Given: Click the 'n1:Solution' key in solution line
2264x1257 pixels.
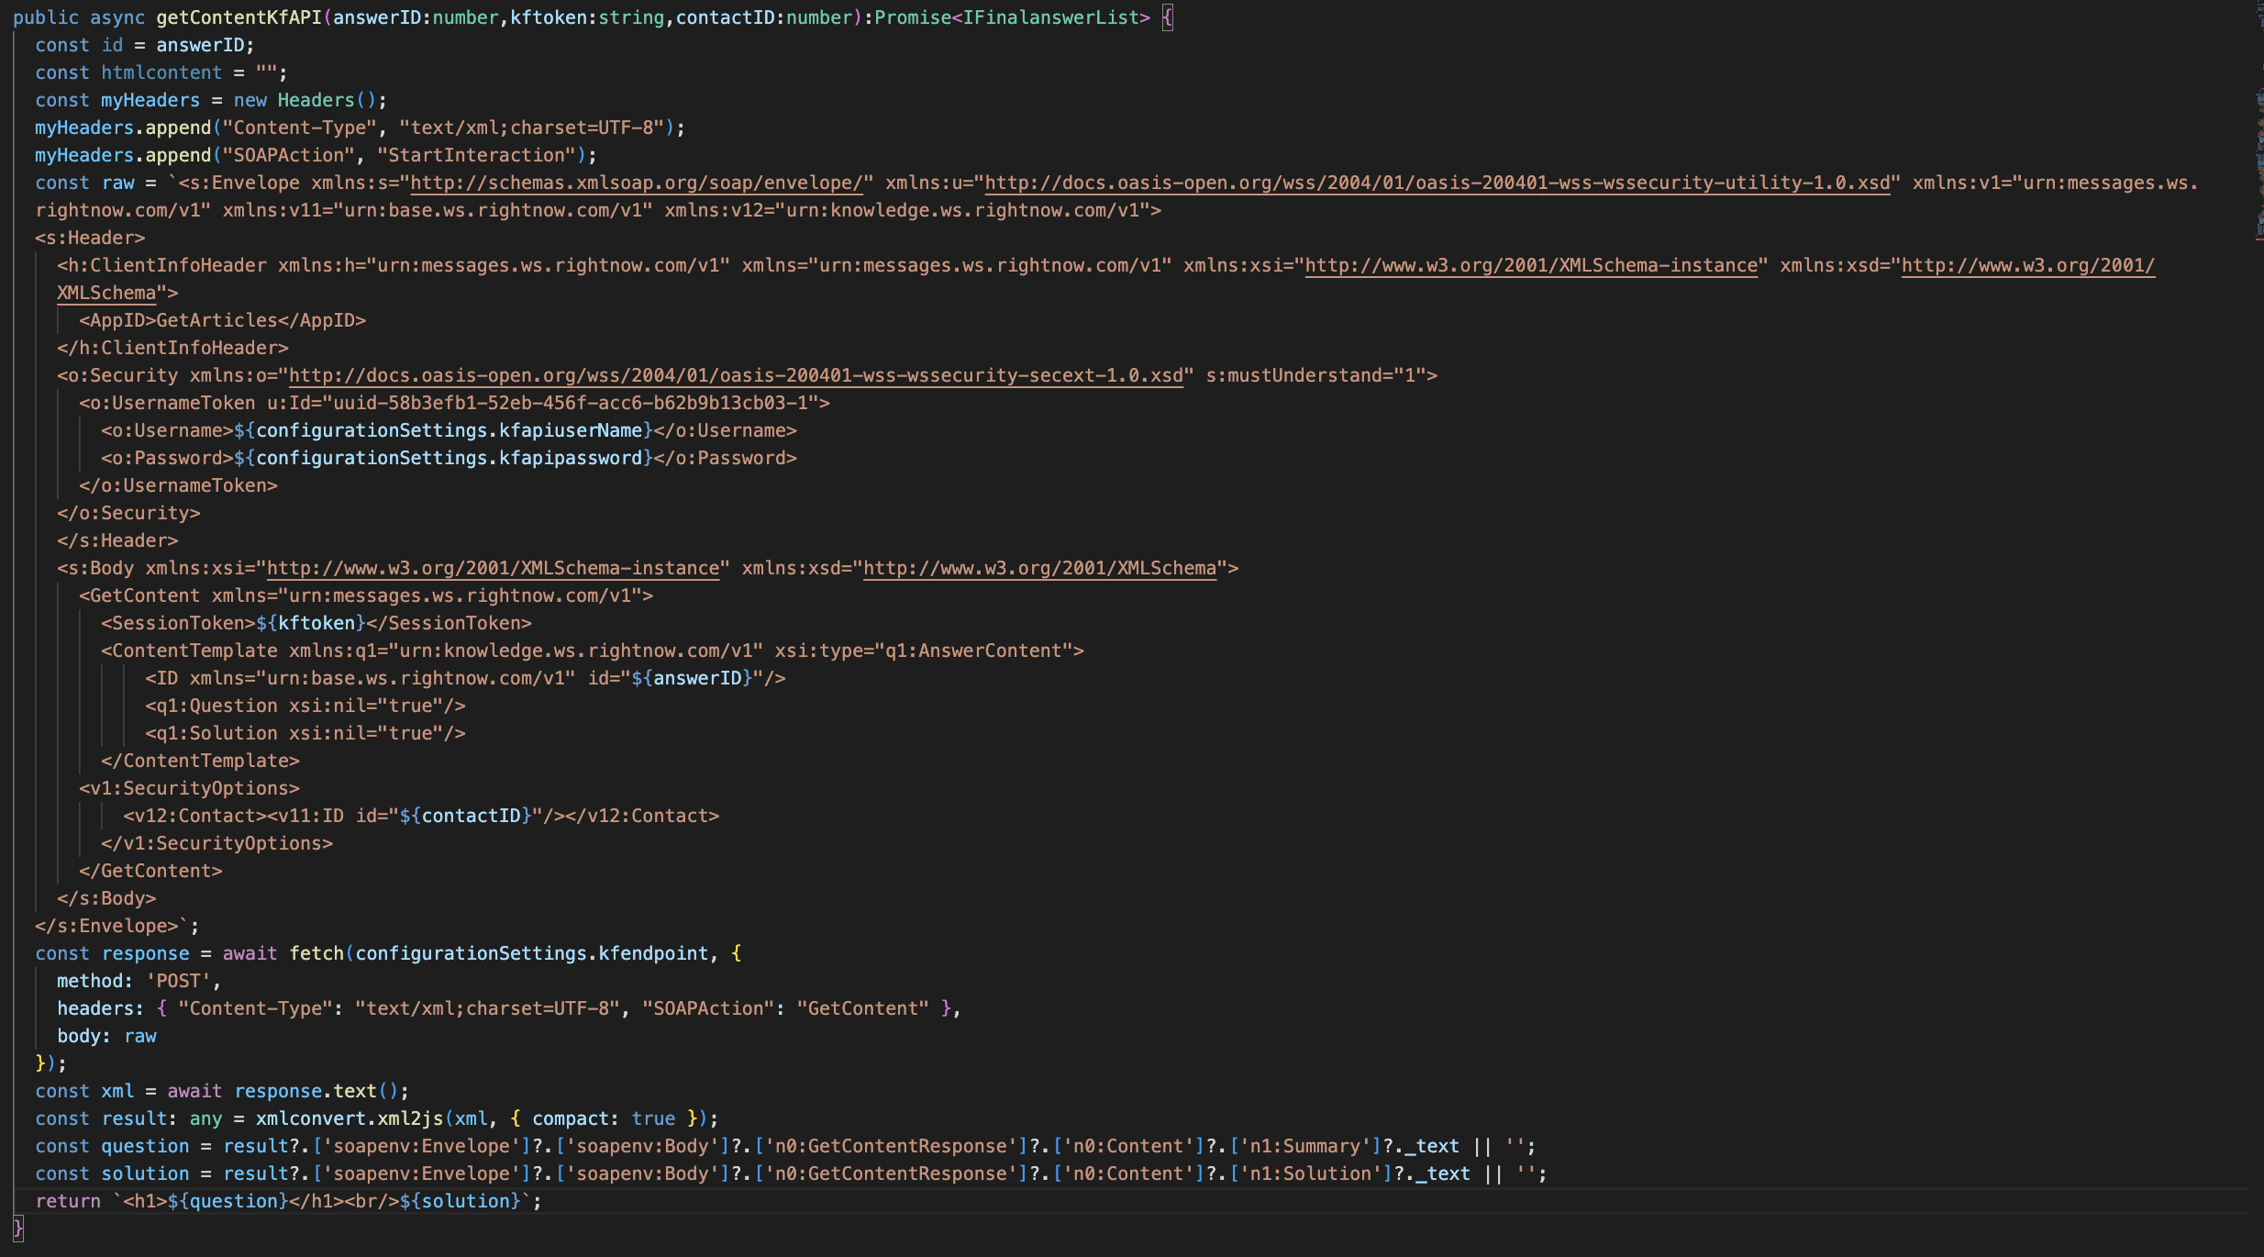Looking at the screenshot, I should point(1310,1174).
